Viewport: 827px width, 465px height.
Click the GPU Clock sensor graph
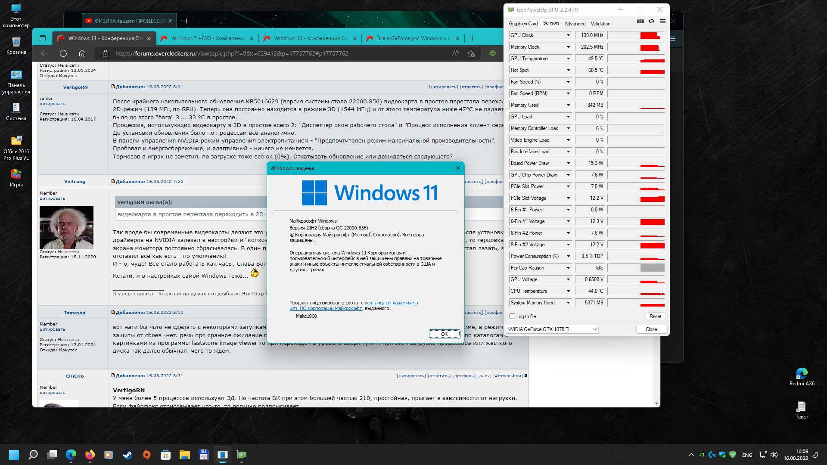click(x=636, y=35)
